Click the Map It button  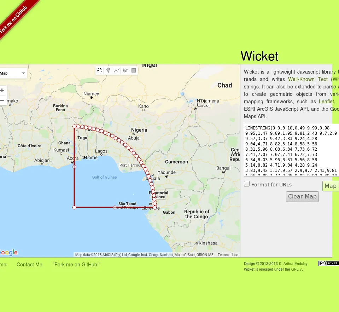331,186
